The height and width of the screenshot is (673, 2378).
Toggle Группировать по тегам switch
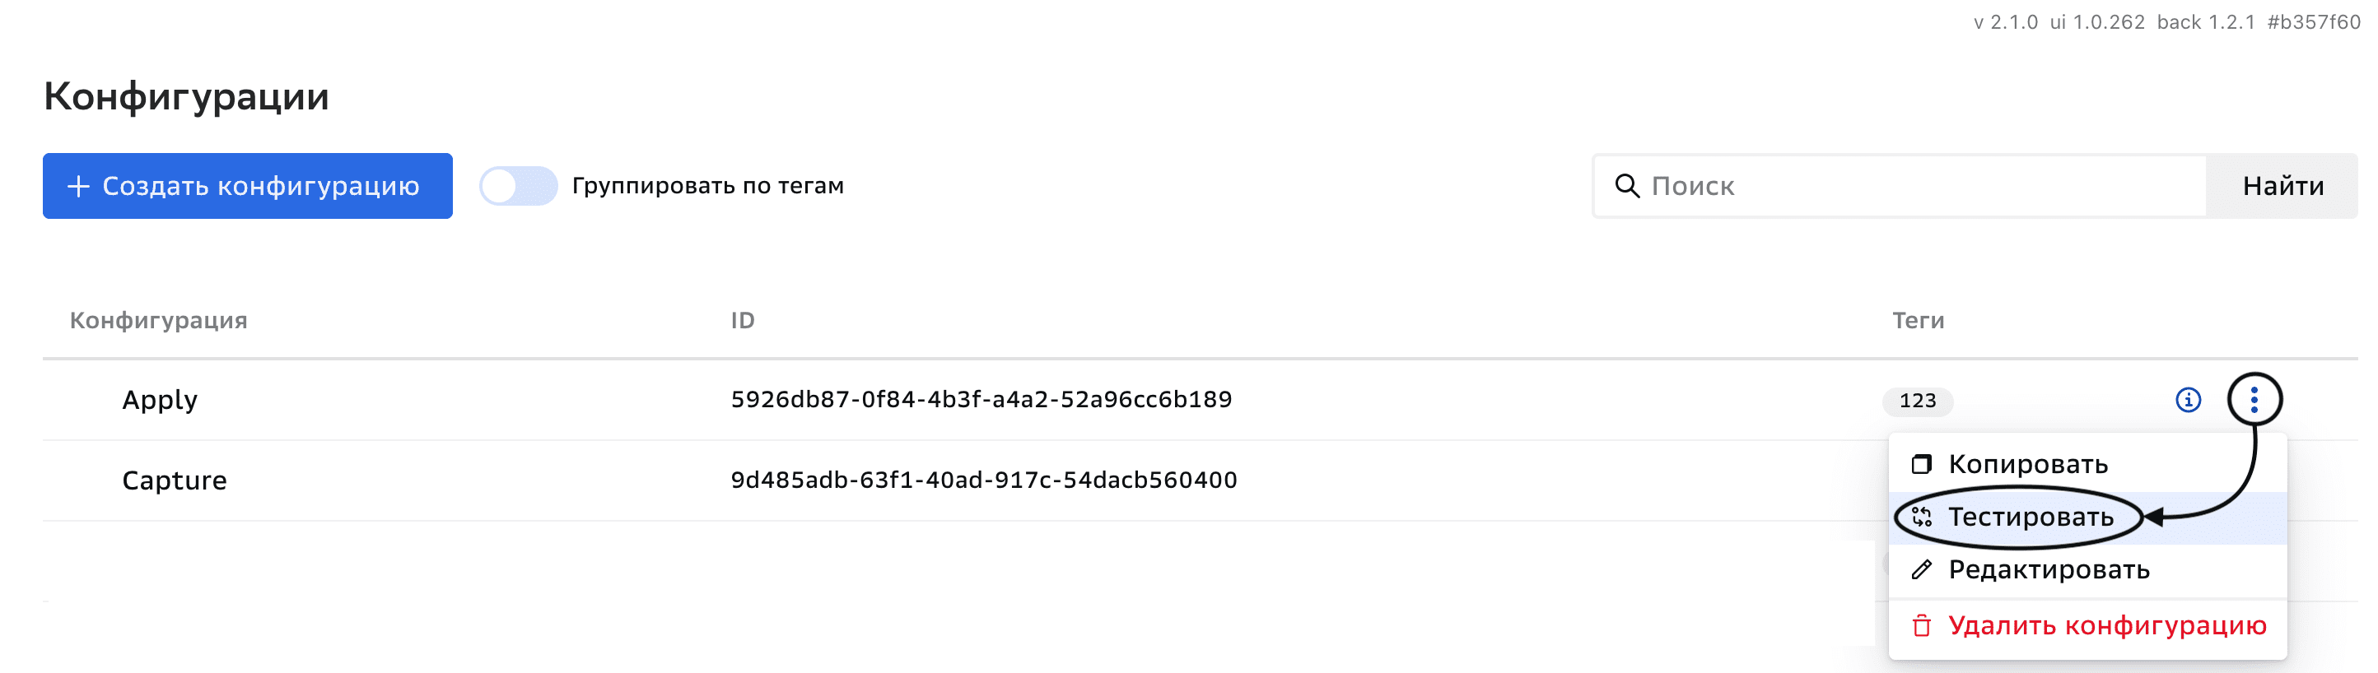coord(518,186)
